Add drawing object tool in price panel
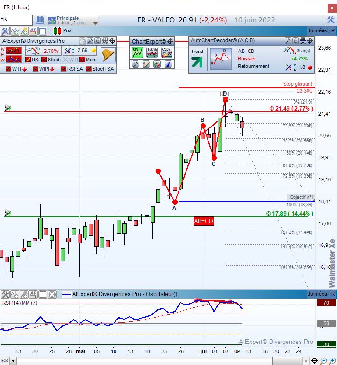This screenshot has height=365, width=337. coord(24,31)
